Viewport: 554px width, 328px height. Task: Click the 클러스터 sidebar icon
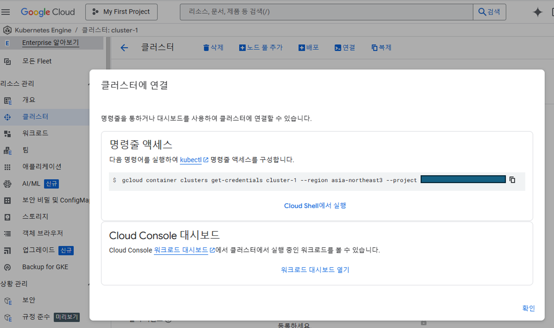[7, 117]
